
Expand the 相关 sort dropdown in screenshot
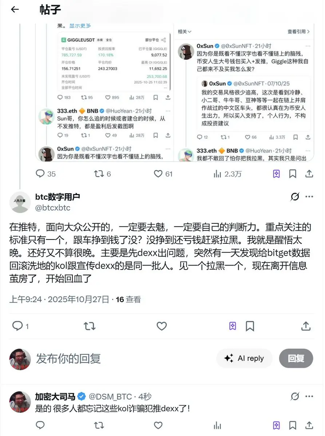pyautogui.click(x=185, y=32)
